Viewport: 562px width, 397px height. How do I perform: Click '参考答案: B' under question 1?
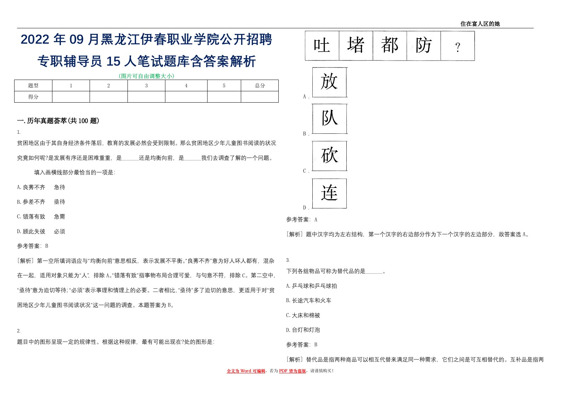click(33, 246)
